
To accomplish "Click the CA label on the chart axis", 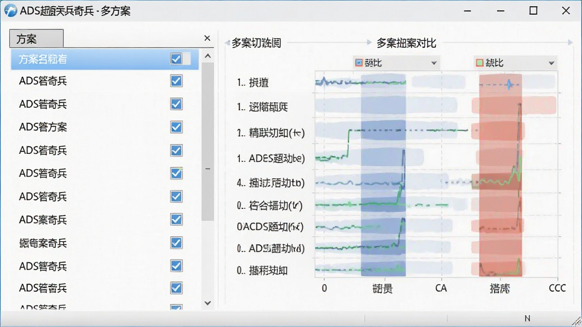I will [x=441, y=288].
